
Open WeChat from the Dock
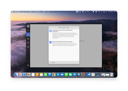click(x=70, y=74)
